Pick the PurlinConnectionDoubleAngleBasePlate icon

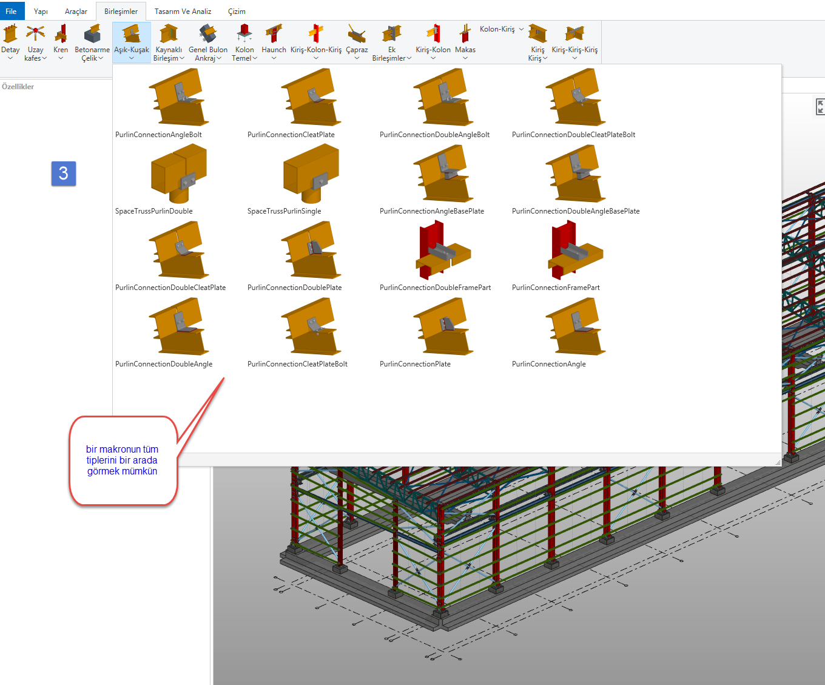[x=574, y=174]
